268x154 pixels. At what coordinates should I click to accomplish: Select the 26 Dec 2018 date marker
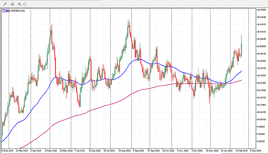212,151
